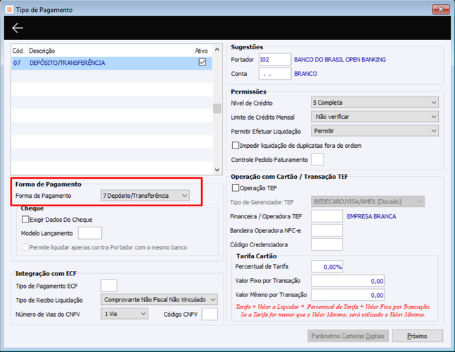
Task: Click the list scrollbar thumb
Action: pos(217,108)
